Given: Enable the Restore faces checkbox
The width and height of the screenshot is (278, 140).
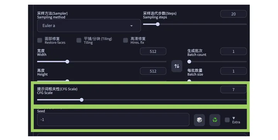Looking at the screenshot, I should 40,40.
